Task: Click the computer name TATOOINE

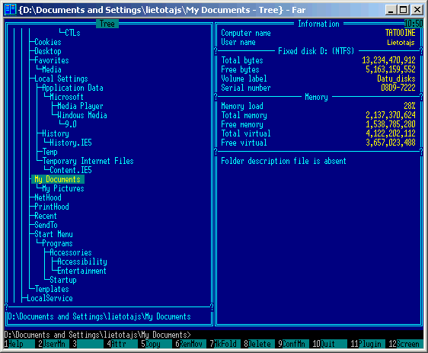Action: click(400, 33)
